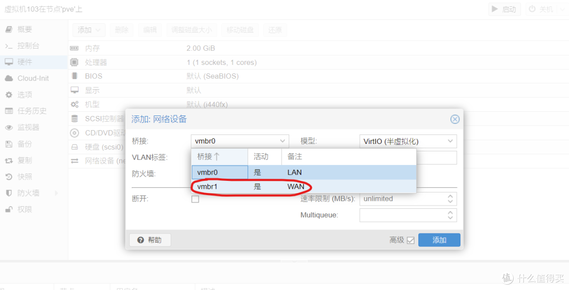
Task: Click the Cloud-Init cloud icon
Action: (x=9, y=79)
